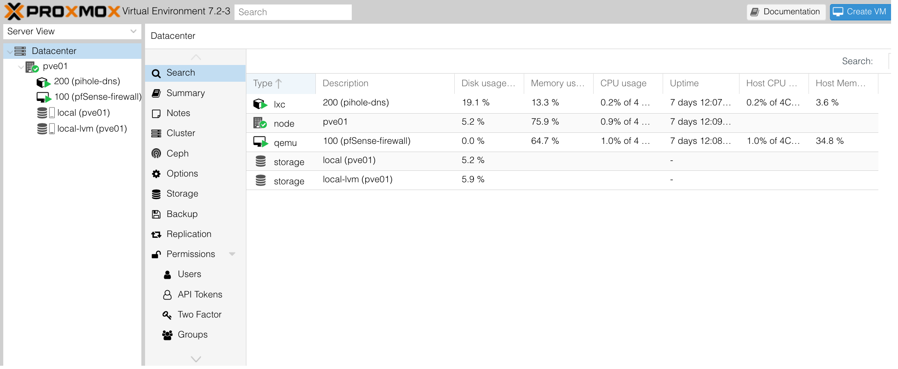Click the Options gear icon
This screenshot has height=369, width=898.
click(156, 174)
